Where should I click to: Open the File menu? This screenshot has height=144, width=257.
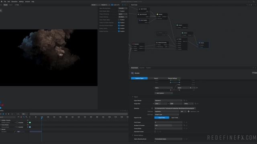coord(5,2)
